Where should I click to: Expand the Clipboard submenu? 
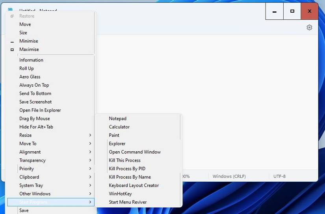[x=50, y=177]
